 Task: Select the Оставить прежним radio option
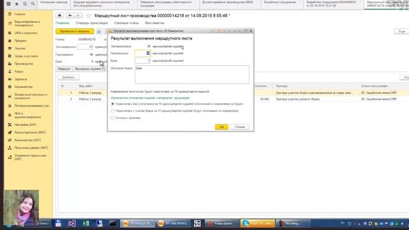(112, 118)
